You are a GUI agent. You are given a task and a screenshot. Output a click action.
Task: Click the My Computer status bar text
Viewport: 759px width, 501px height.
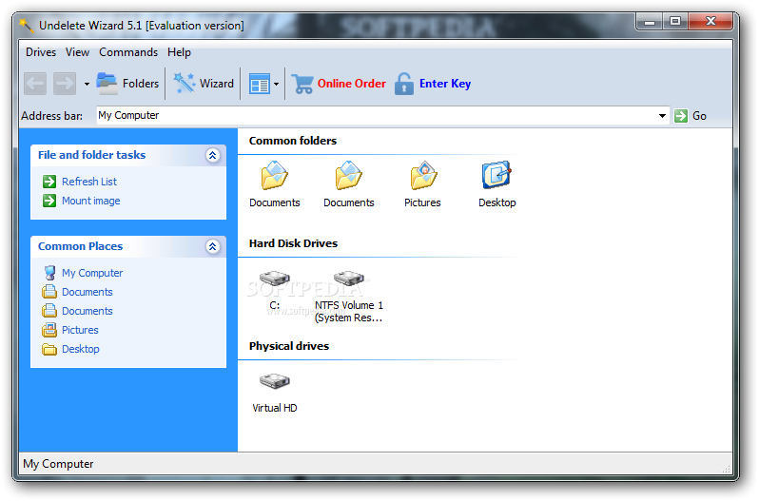pyautogui.click(x=58, y=464)
